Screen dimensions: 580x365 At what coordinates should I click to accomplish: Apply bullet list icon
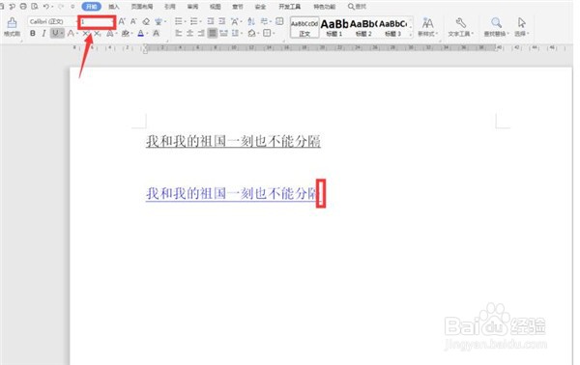[x=179, y=21]
